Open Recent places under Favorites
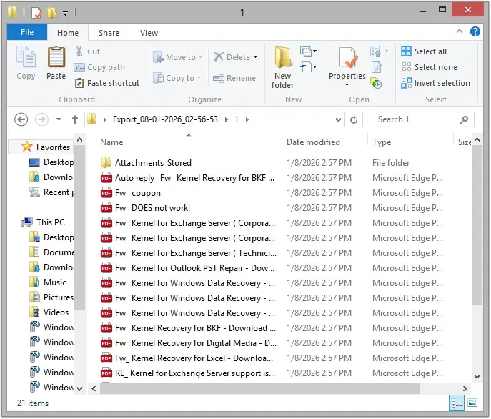 pos(51,192)
